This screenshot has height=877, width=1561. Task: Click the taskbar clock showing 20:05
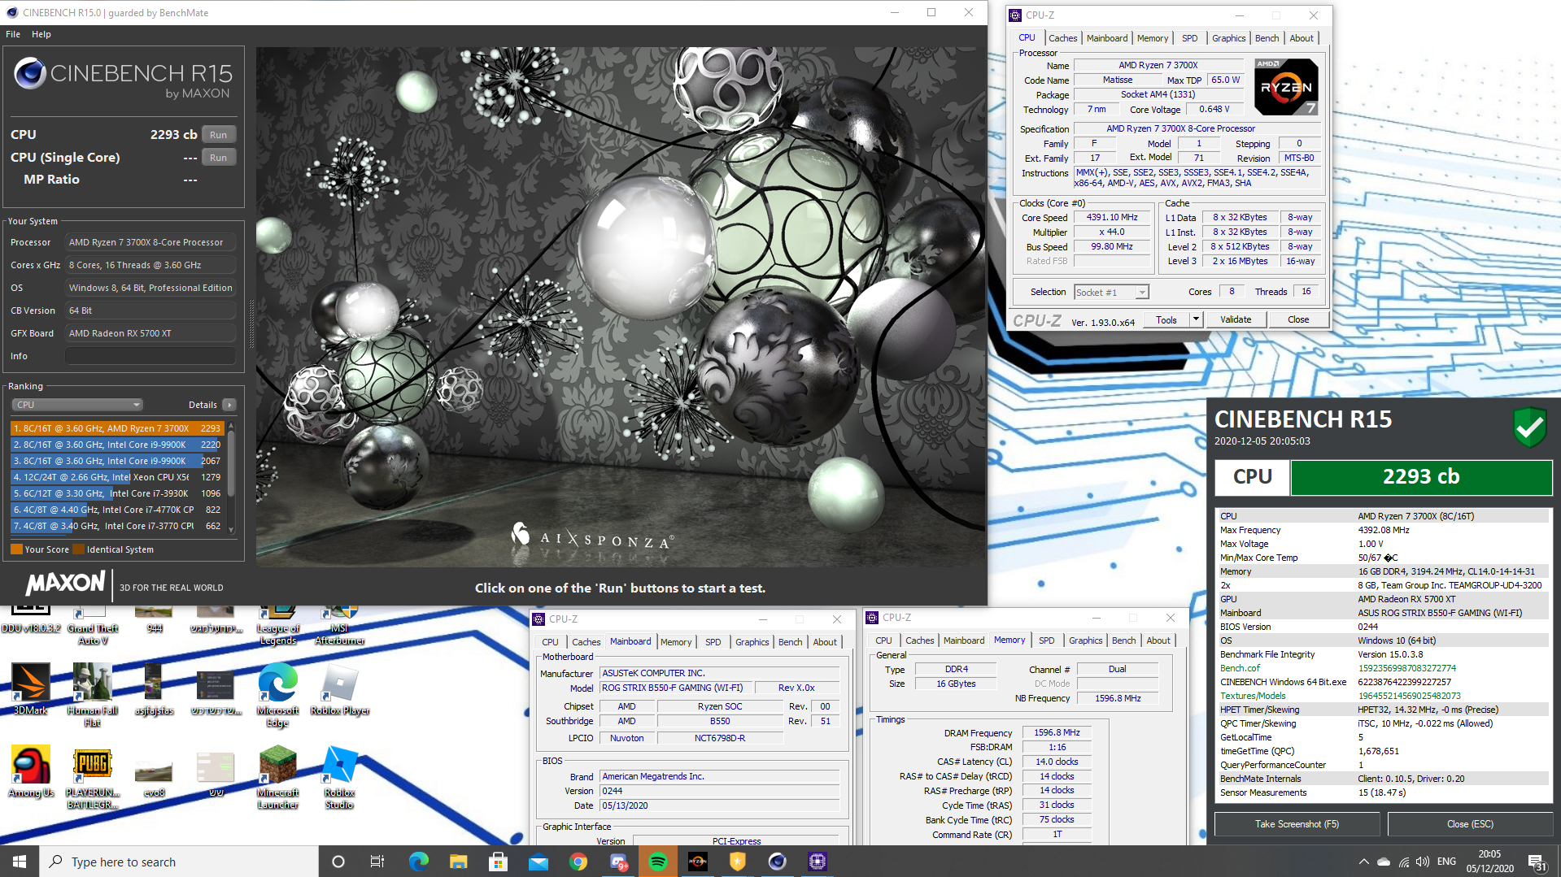1489,862
